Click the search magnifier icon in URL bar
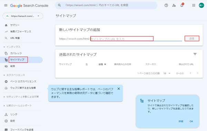The height and width of the screenshot is (131, 207). tap(59, 5)
